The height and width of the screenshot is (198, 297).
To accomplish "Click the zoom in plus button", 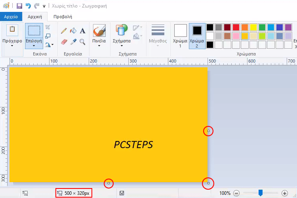I will pyautogui.click(x=285, y=193).
